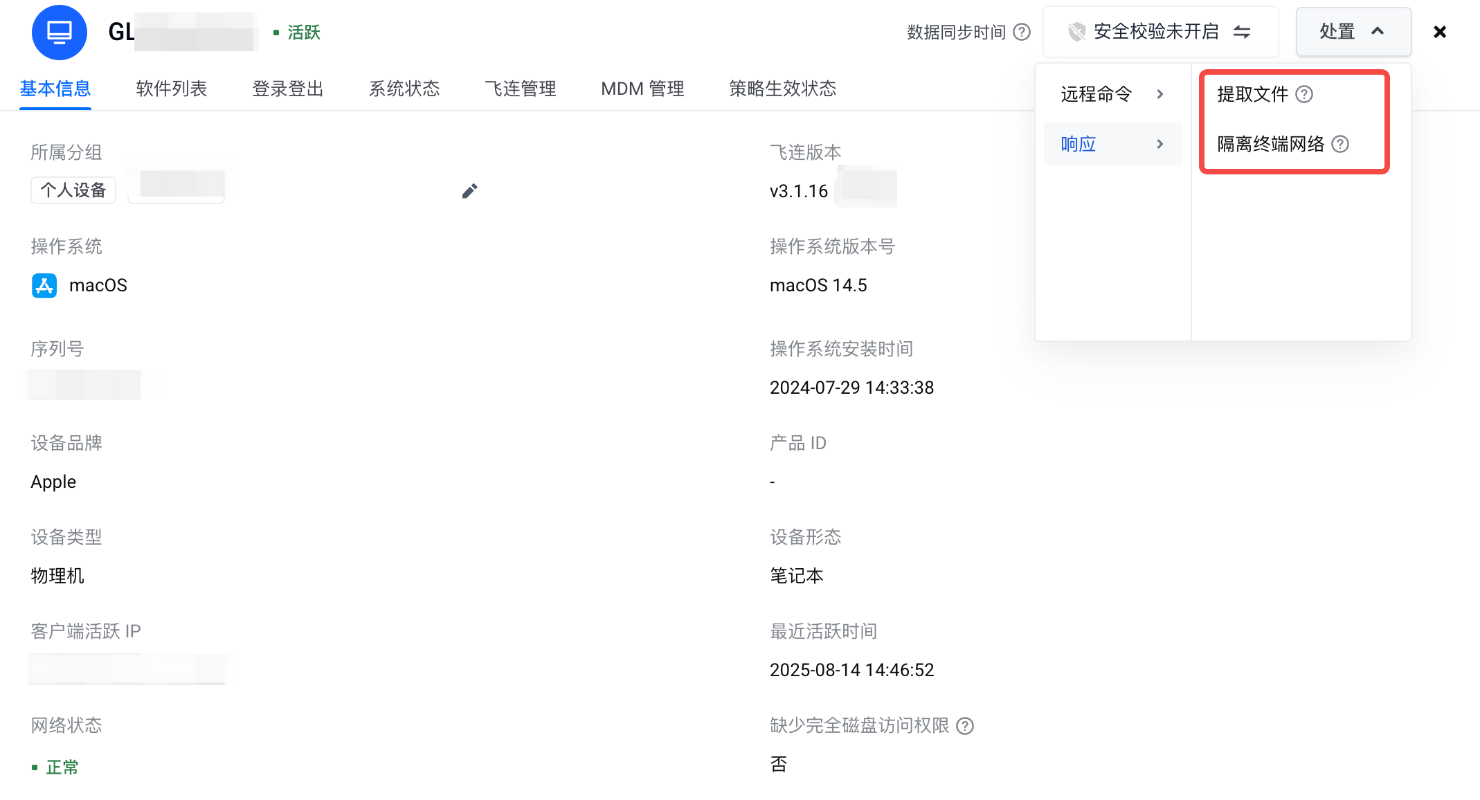Screen dimensions: 1480x800
Task: Switch to the 软件列表 tab
Action: tap(172, 89)
